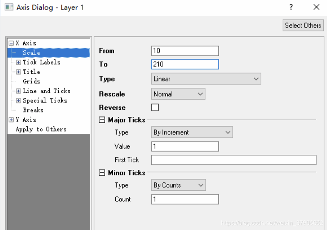
Task: Select the Y Axis label in tree
Action: tap(26, 119)
